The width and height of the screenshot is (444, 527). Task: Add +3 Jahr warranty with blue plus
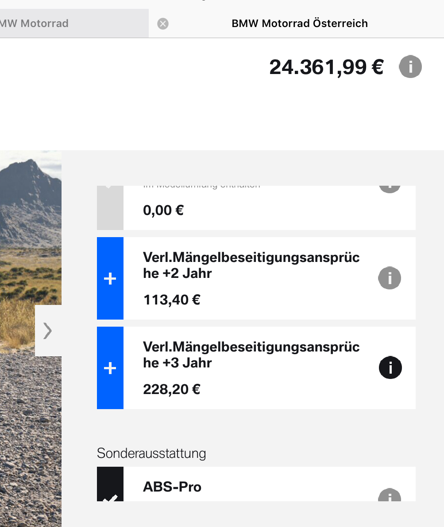[x=110, y=368]
